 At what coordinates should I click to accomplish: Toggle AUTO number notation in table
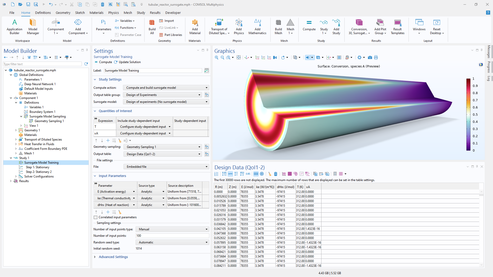tap(230, 174)
